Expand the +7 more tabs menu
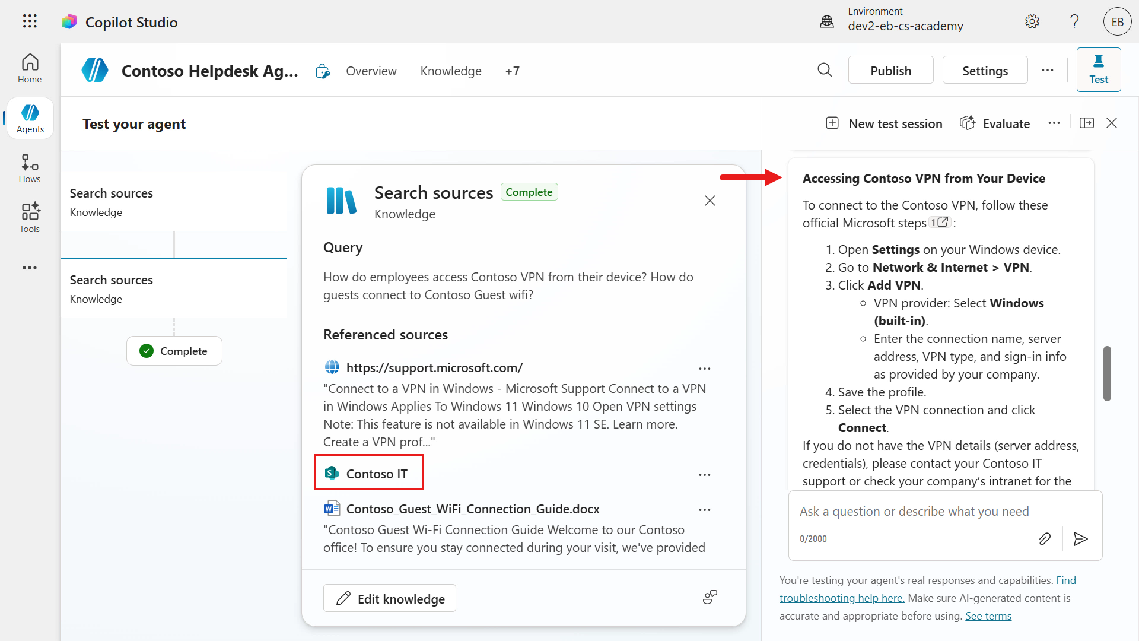Image resolution: width=1139 pixels, height=641 pixels. pyautogui.click(x=512, y=71)
